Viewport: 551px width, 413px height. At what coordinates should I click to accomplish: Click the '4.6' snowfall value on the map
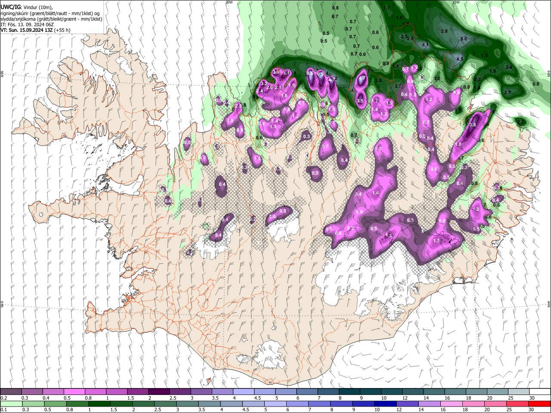pyautogui.click(x=310, y=74)
